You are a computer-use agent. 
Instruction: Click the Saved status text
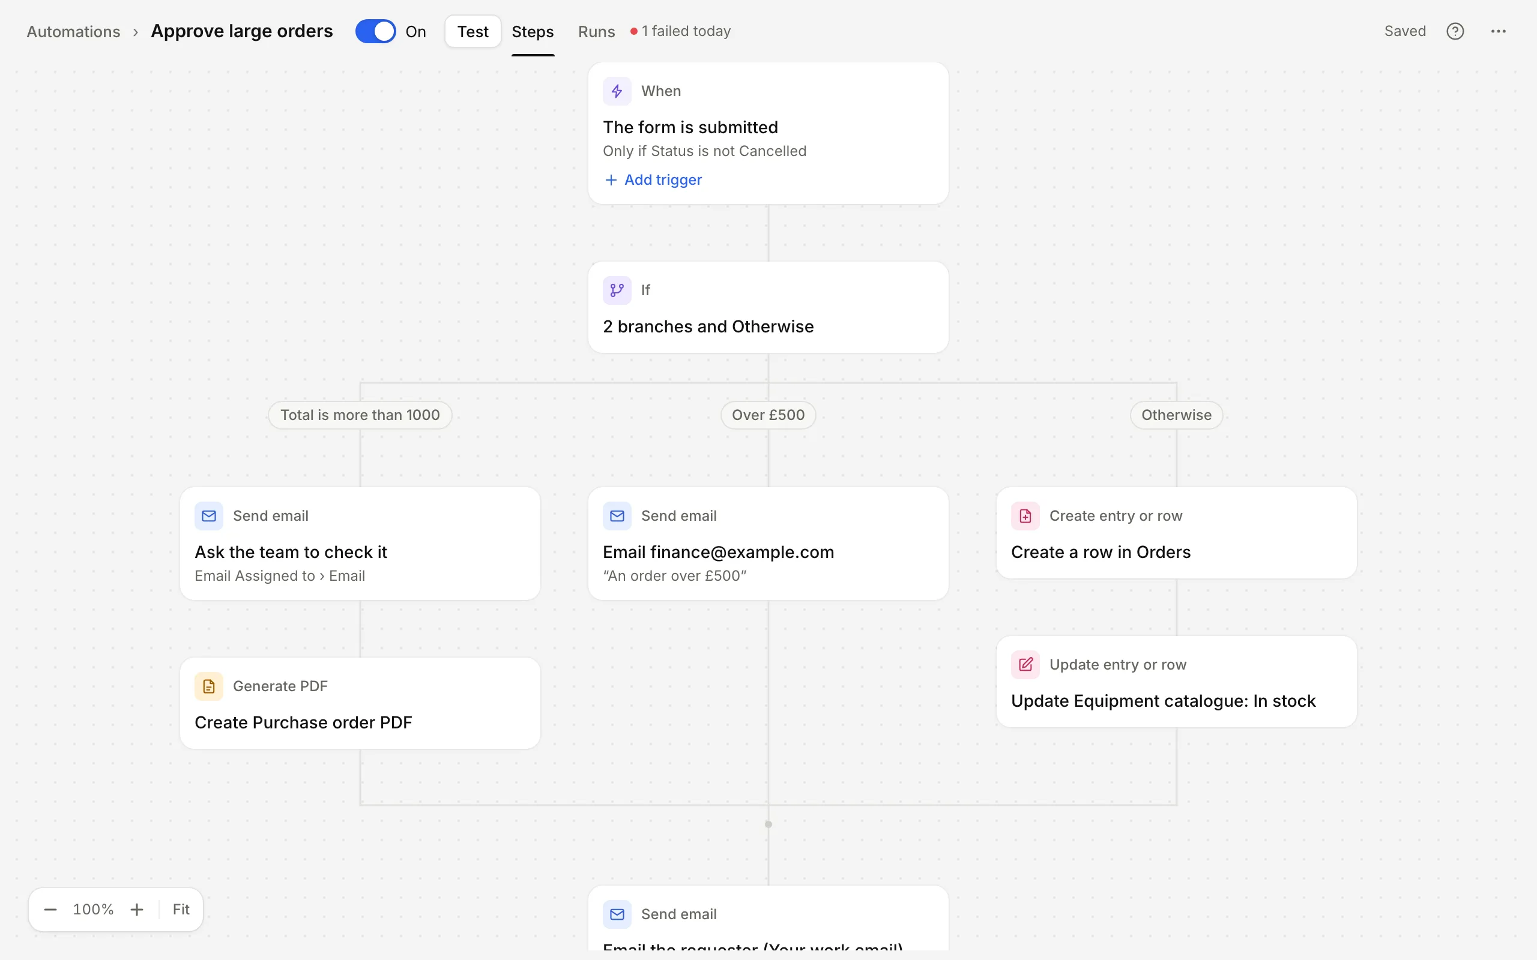1405,31
